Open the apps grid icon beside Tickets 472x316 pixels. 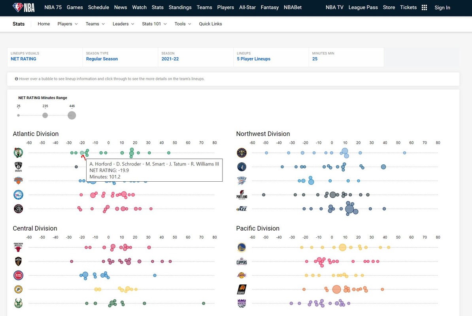[424, 8]
